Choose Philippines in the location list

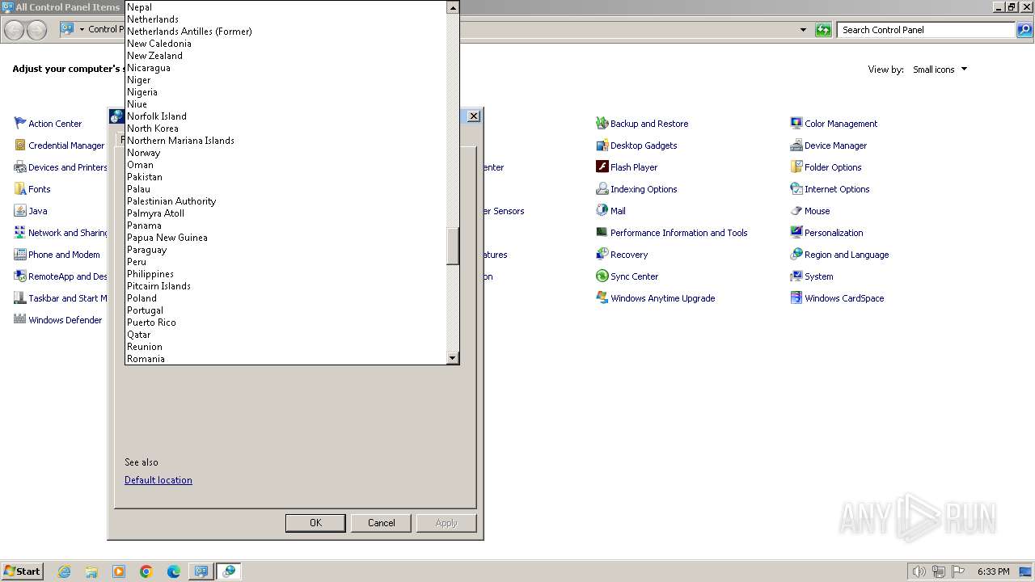(286, 274)
